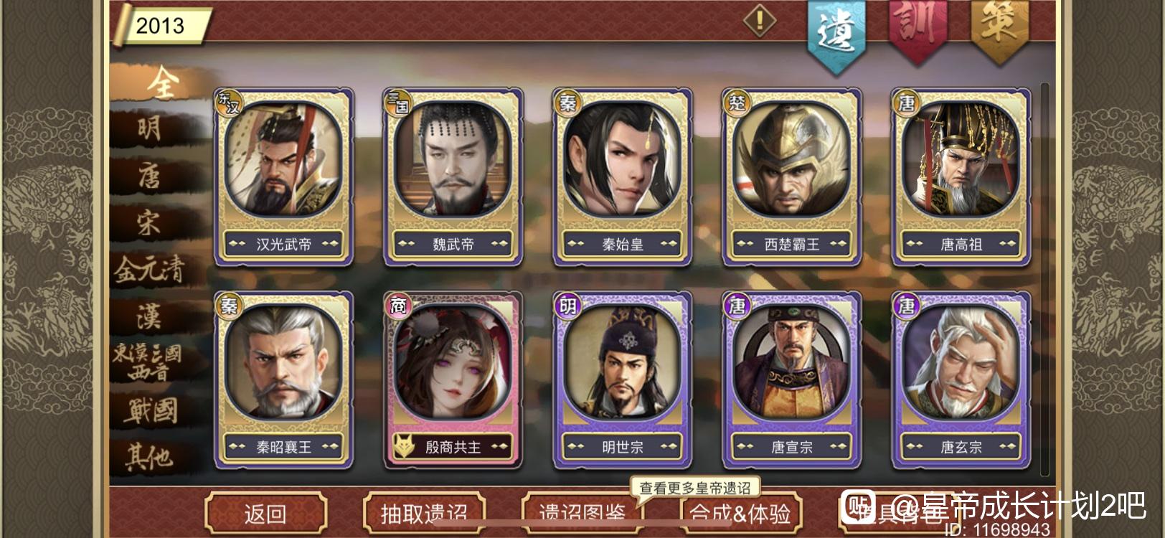Open the 秦始皇 emperor portrait

click(x=623, y=159)
